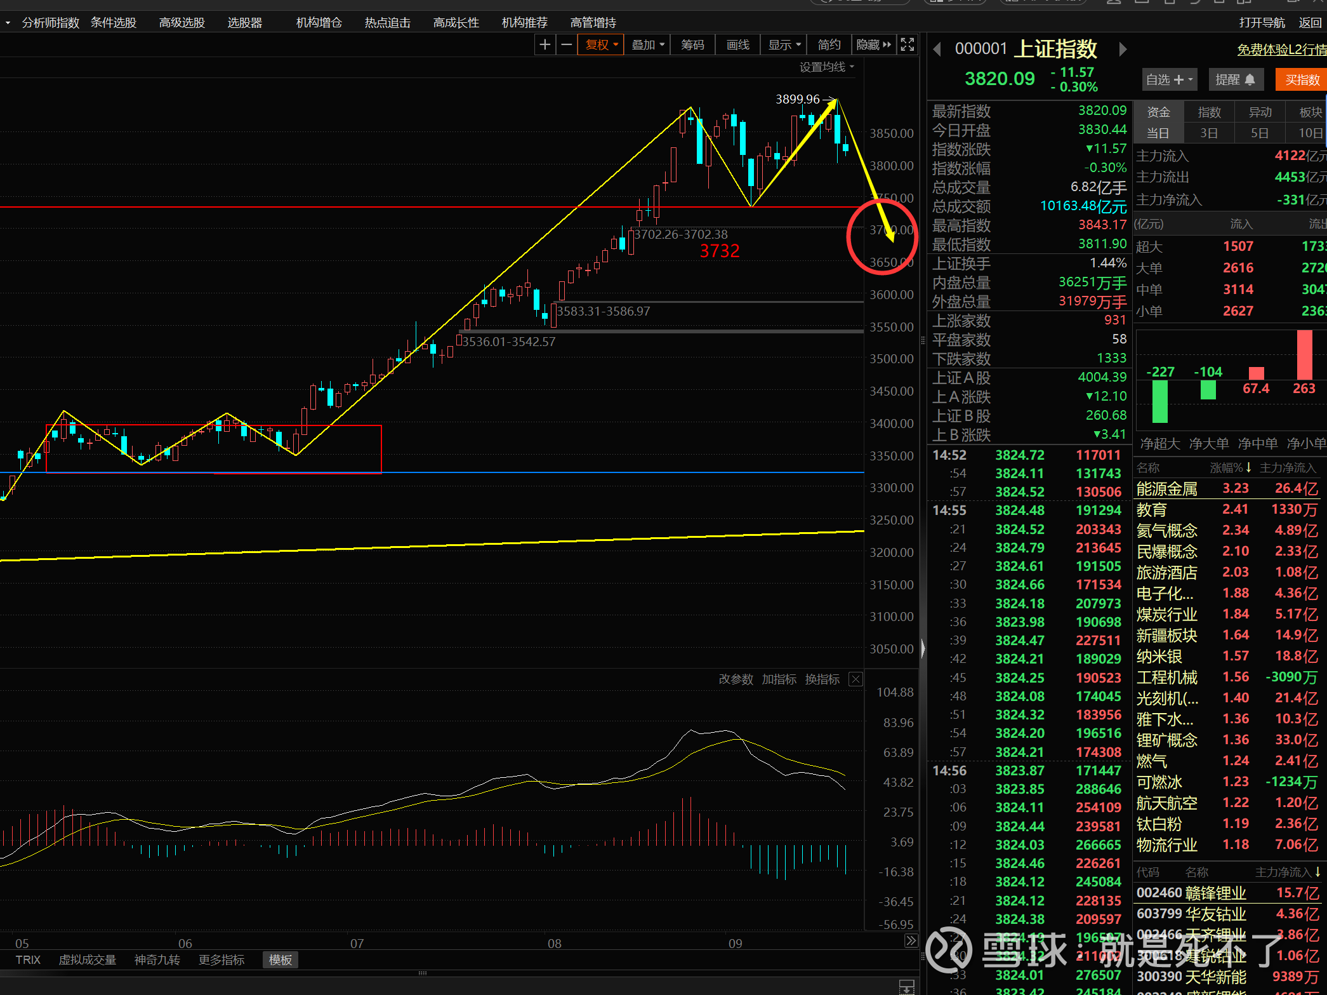This screenshot has width=1327, height=995.
Task: Open 热点追击 menu item
Action: [x=387, y=23]
